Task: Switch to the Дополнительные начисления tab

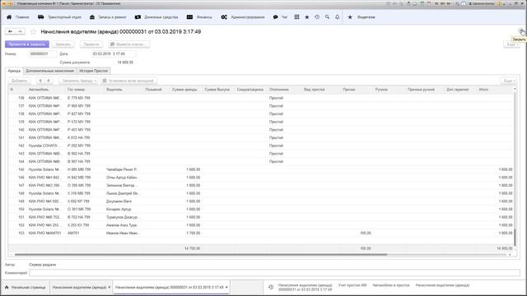Action: point(49,71)
